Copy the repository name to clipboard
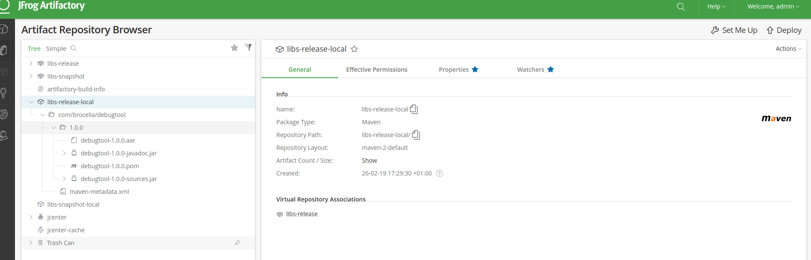The width and height of the screenshot is (811, 260). pos(414,109)
